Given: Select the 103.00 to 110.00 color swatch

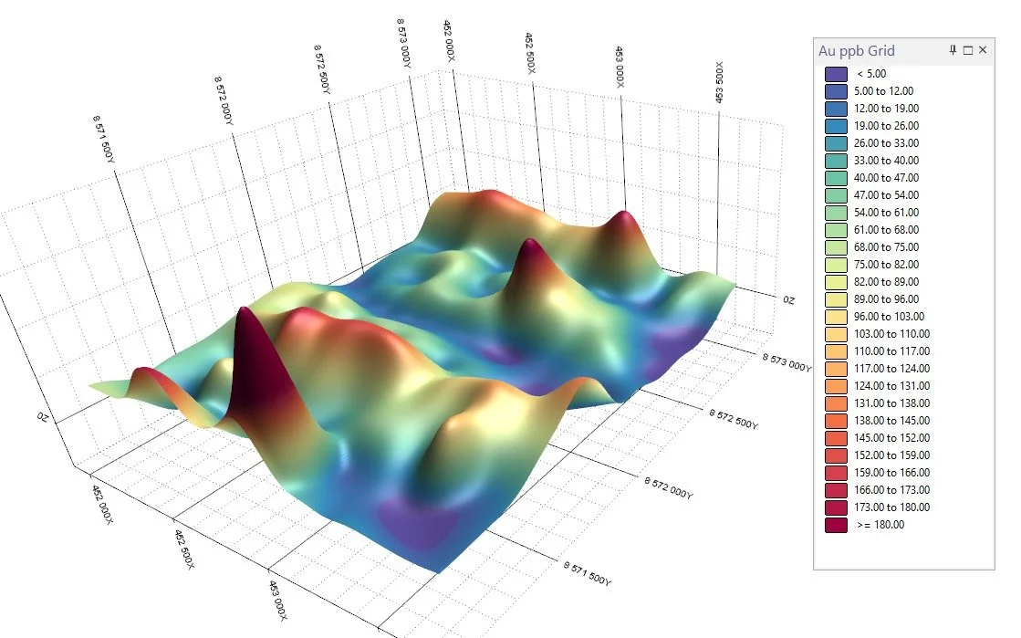Looking at the screenshot, I should [x=836, y=334].
